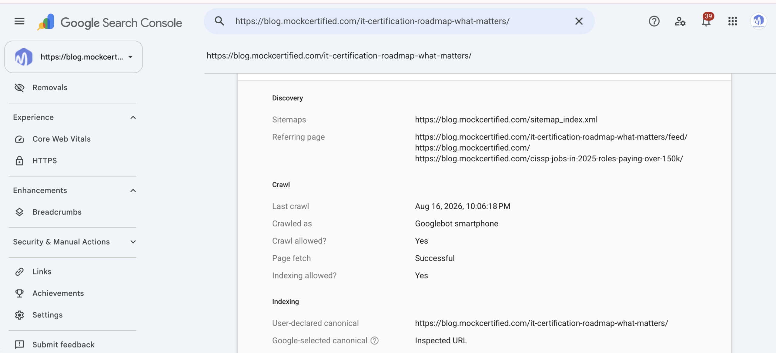Click the Core Web Vitals gauge icon
Image resolution: width=776 pixels, height=353 pixels.
pyautogui.click(x=19, y=139)
